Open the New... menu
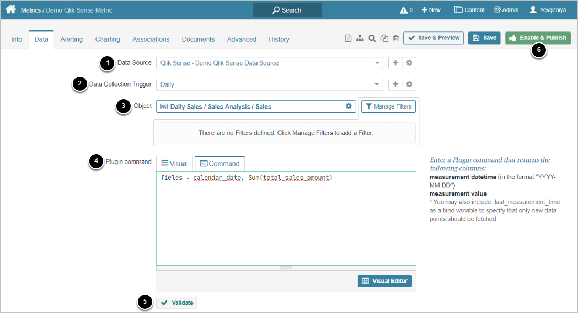578x313 pixels. point(433,10)
